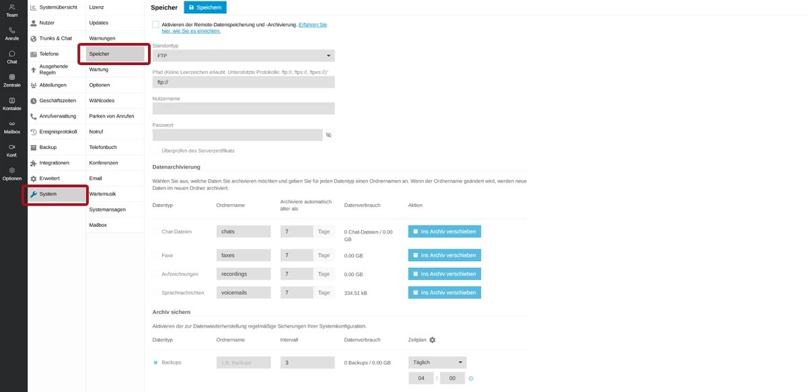Go to Anrufe in the dark navigation bar

pos(12,34)
